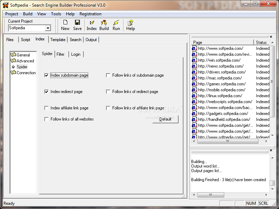Click page icon for linux.softpedia.com
The image size is (279, 209).
click(194, 96)
